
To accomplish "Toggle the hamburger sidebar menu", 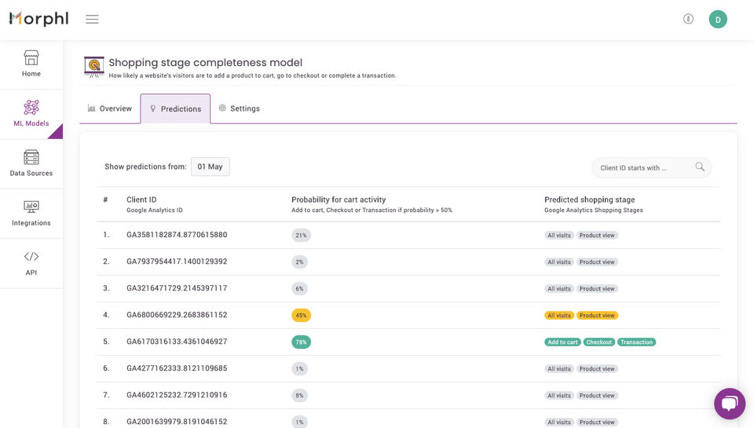I will tap(92, 19).
